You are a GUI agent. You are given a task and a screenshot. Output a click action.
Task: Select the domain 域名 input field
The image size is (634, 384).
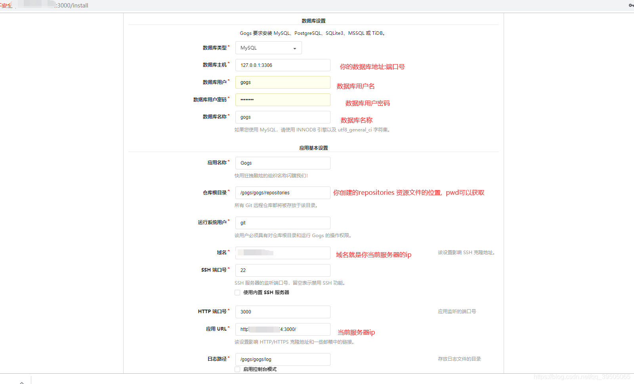point(283,253)
